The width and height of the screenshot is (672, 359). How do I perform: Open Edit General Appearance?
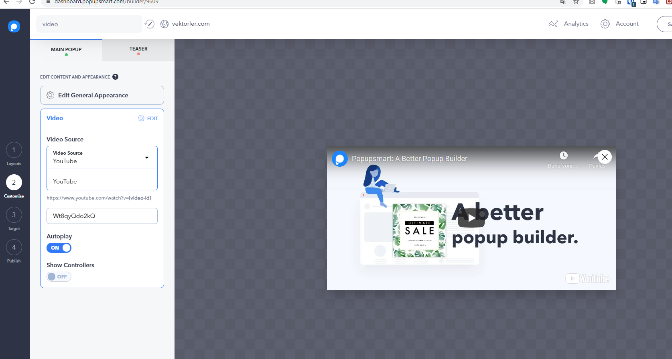pos(102,95)
